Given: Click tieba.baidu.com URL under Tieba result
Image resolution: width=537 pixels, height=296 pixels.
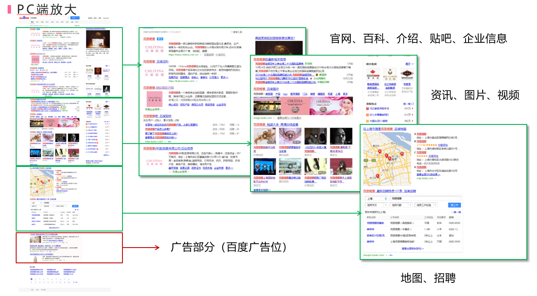Looking at the screenshot, I should coord(153,141).
